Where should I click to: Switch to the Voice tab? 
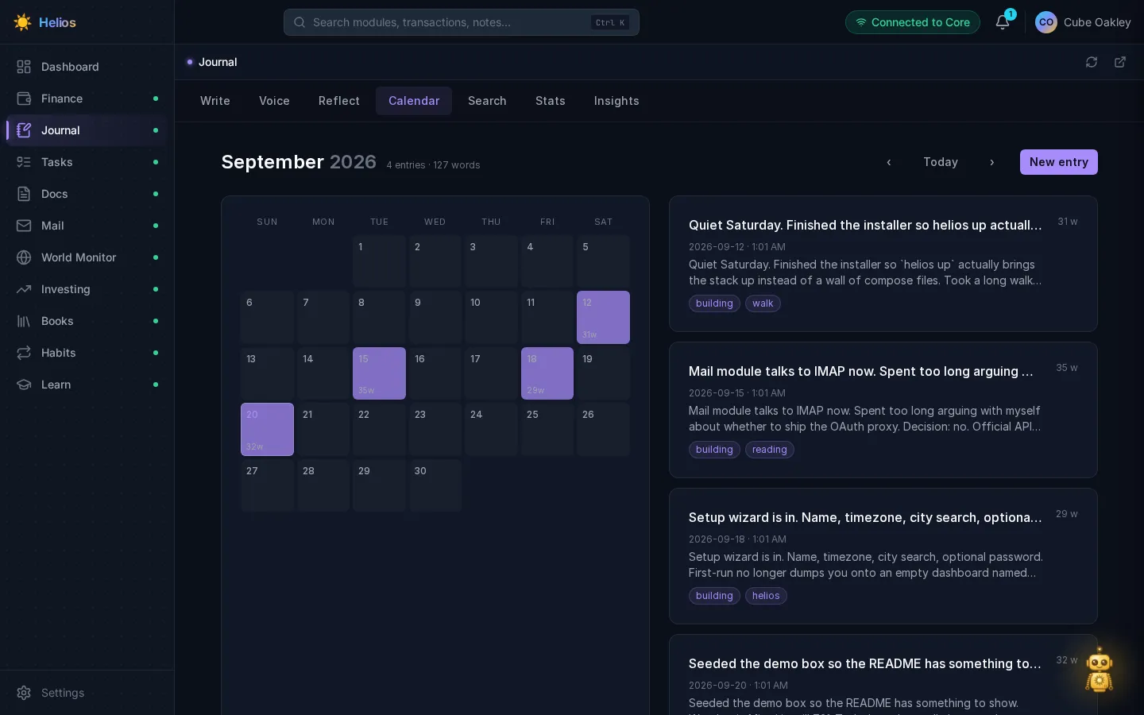pos(274,101)
